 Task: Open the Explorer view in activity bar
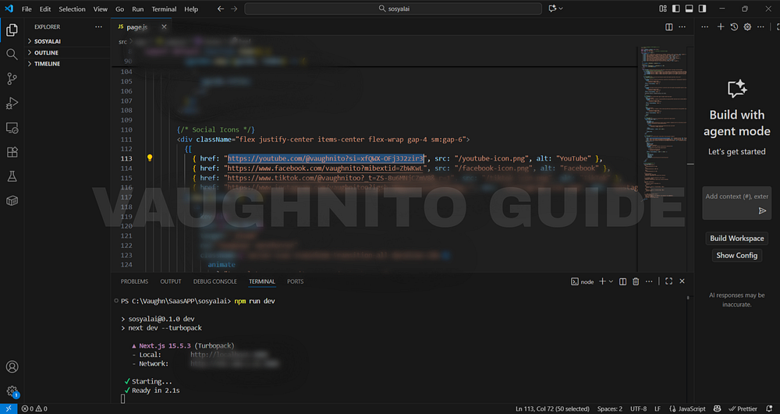point(12,30)
